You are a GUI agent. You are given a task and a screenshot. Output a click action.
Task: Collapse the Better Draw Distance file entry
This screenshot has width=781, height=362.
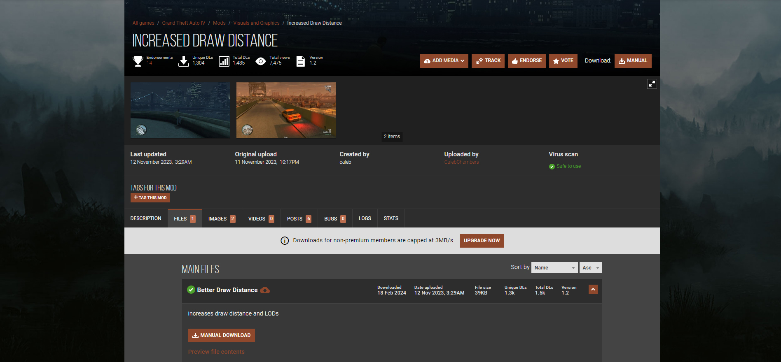pyautogui.click(x=593, y=289)
